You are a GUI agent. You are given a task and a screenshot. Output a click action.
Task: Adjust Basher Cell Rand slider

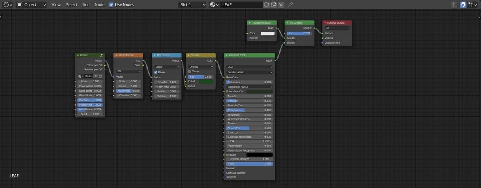[x=90, y=100]
